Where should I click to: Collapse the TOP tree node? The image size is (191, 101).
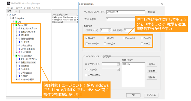point(7,15)
